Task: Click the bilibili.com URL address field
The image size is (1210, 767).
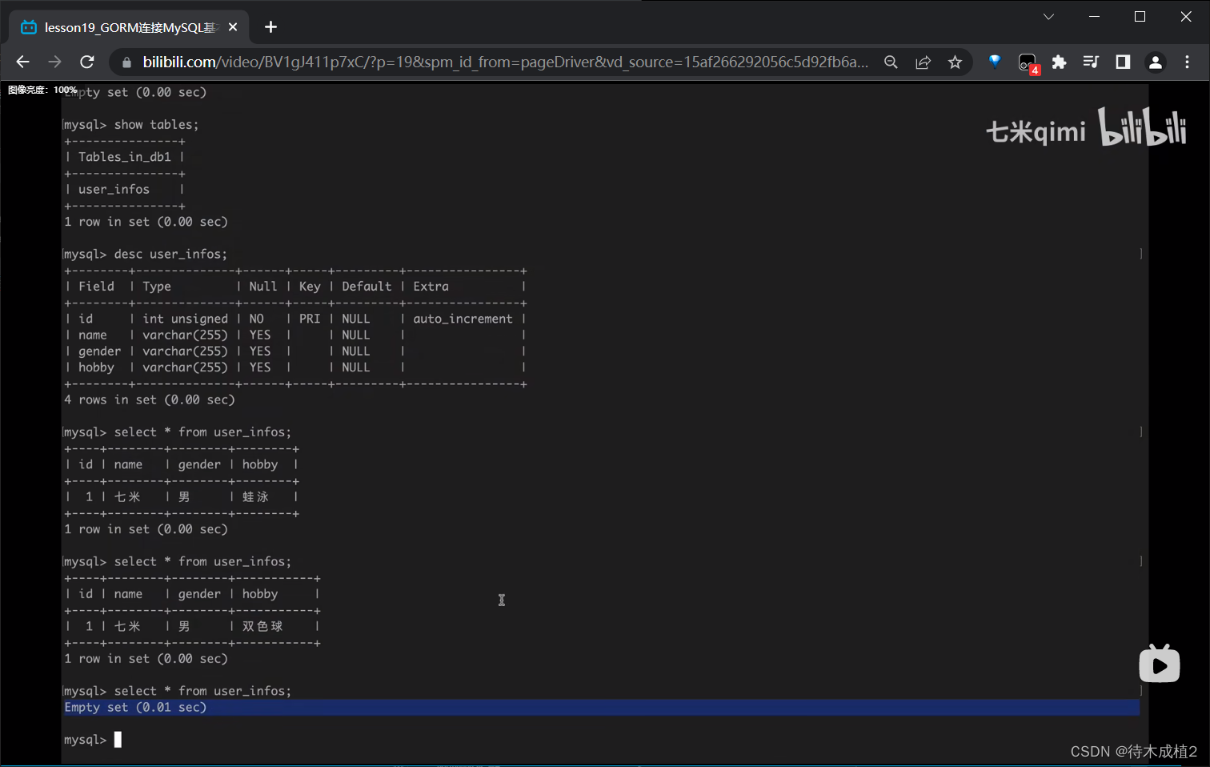Action: click(x=505, y=62)
